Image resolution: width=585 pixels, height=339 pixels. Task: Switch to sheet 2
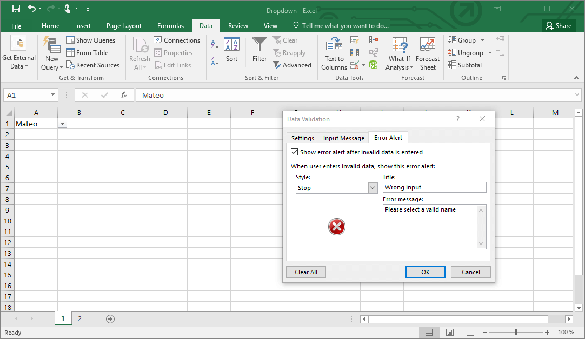tap(79, 318)
